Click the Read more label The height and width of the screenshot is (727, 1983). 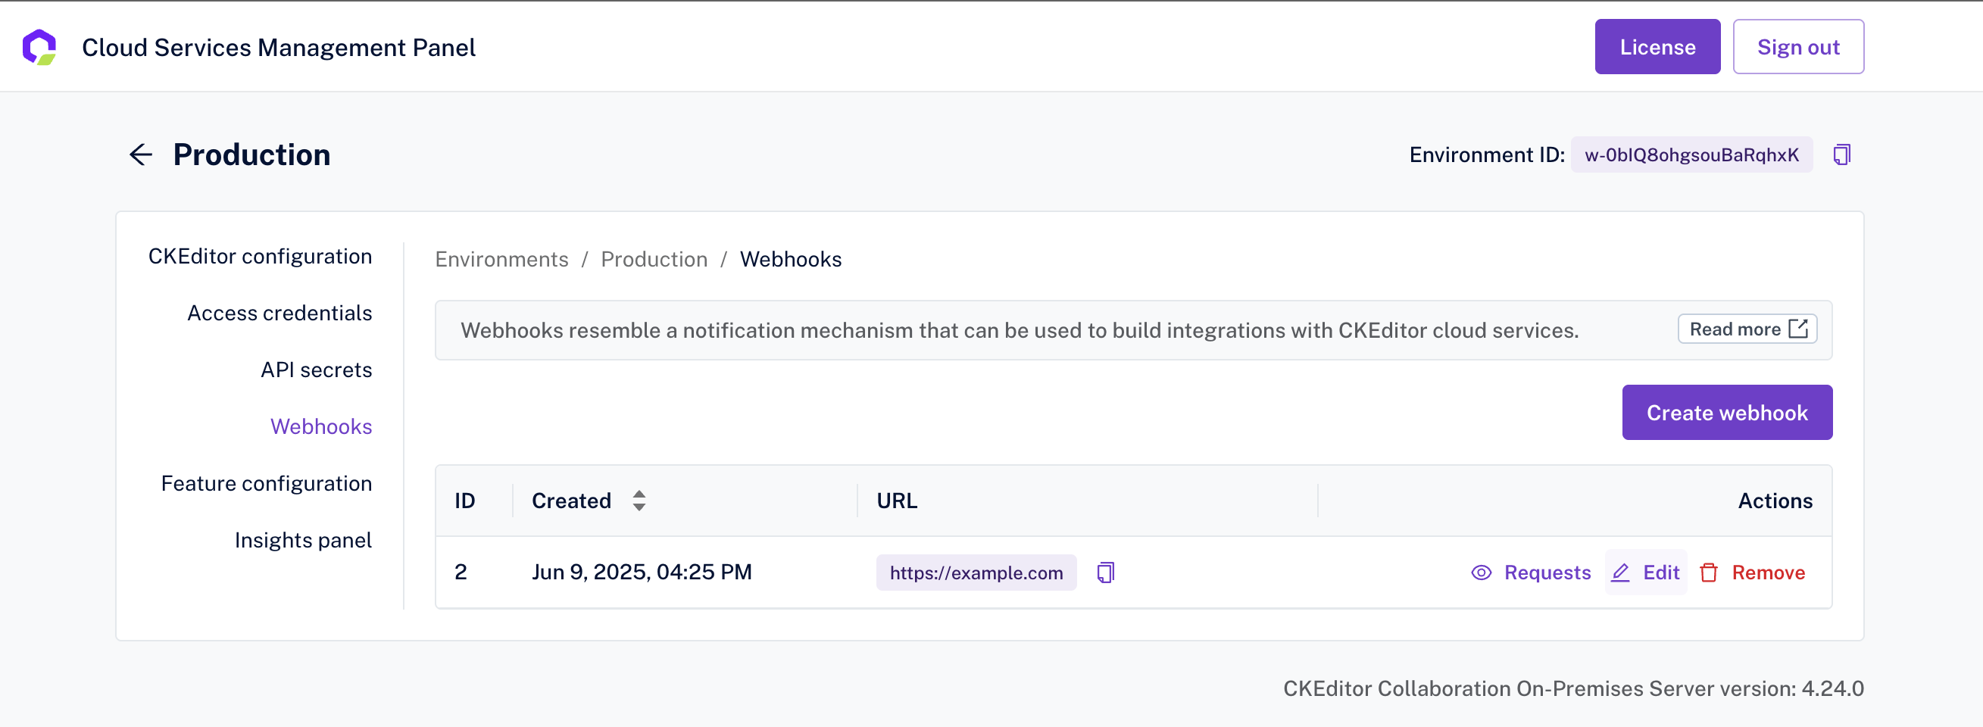(1735, 329)
